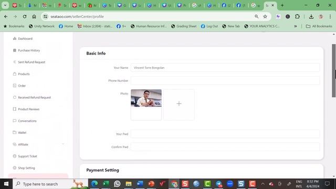Open File Explorer from the taskbar

click(x=129, y=184)
